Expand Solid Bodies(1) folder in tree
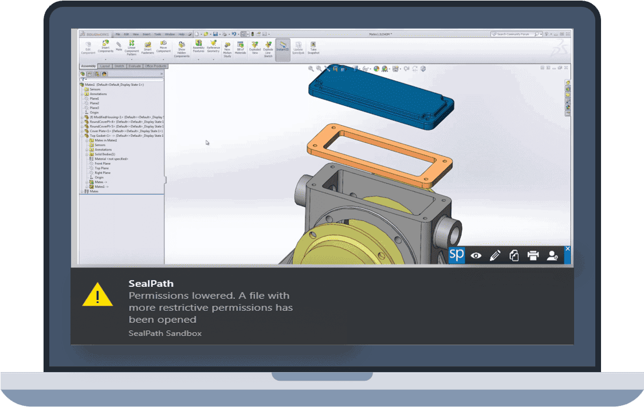The height and width of the screenshot is (407, 644). click(87, 155)
